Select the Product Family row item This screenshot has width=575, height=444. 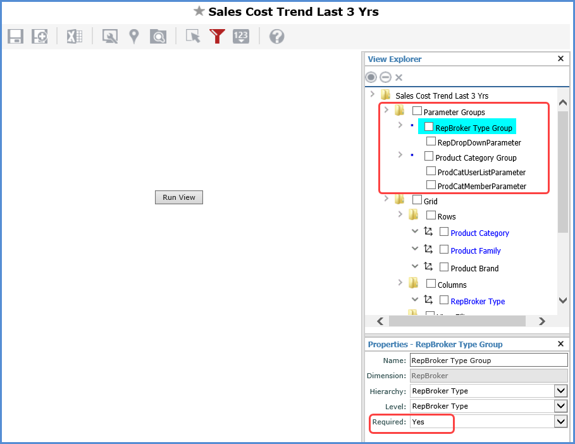coord(475,250)
